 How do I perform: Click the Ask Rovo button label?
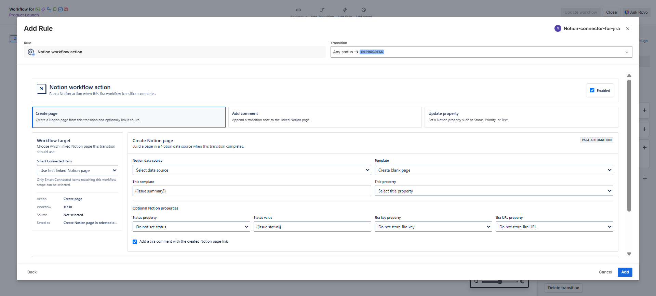coord(639,12)
